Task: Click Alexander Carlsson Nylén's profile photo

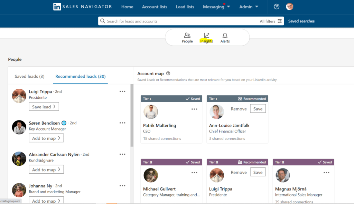Action: (x=19, y=159)
